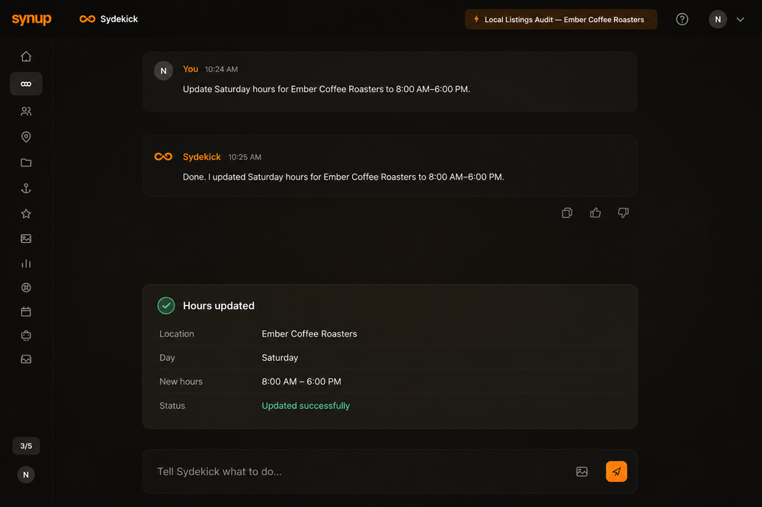Click the N profile avatar in header
762x507 pixels.
[x=718, y=20]
